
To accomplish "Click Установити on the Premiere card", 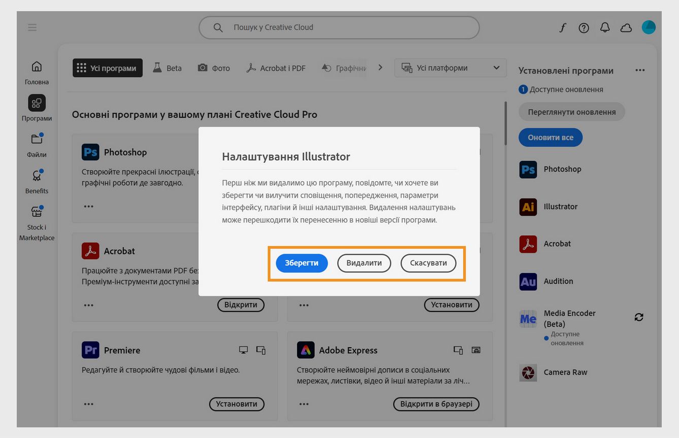I will pos(237,405).
